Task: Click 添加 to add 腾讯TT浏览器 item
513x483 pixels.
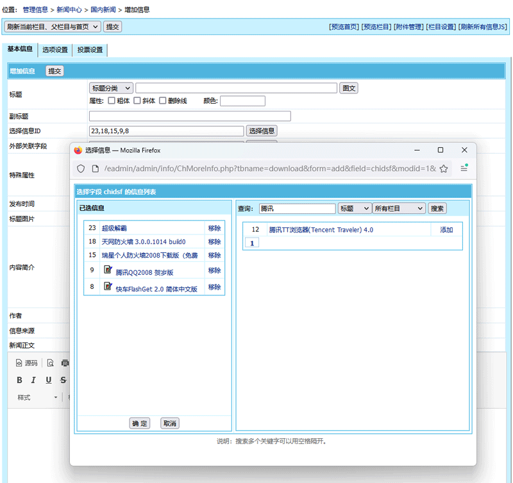Action: (446, 229)
